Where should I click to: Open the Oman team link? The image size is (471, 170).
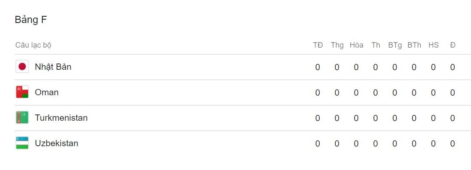(47, 92)
